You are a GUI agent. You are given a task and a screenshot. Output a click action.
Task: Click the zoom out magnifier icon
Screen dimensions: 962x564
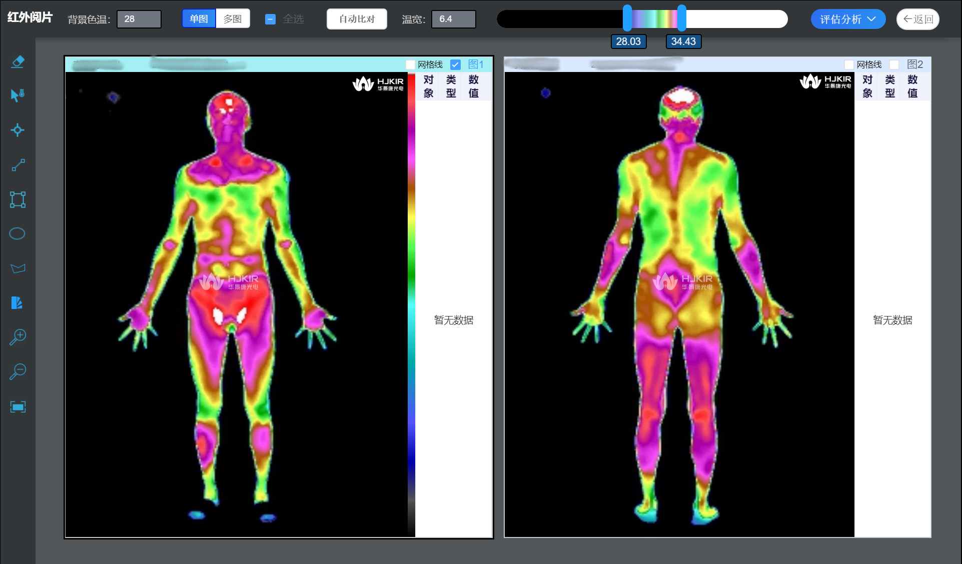[18, 371]
